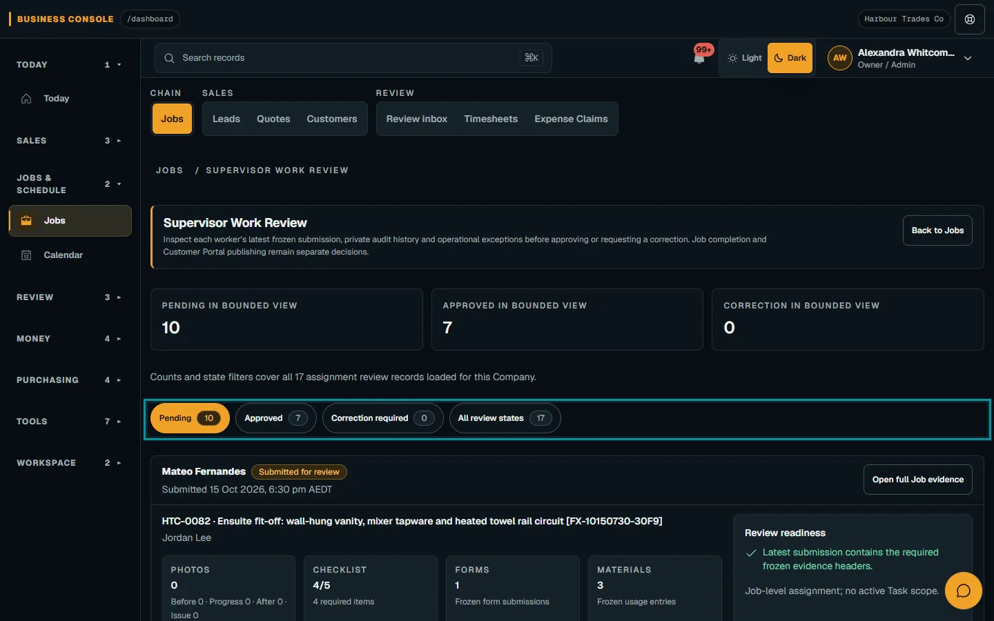Expand the MONEY sidebar section
994x621 pixels.
point(69,339)
